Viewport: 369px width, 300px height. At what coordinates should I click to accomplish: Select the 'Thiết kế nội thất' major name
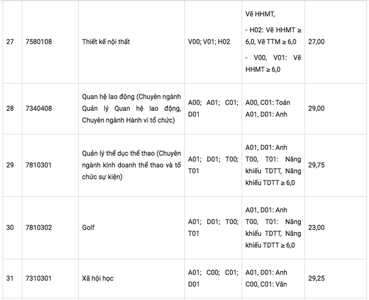pyautogui.click(x=106, y=41)
